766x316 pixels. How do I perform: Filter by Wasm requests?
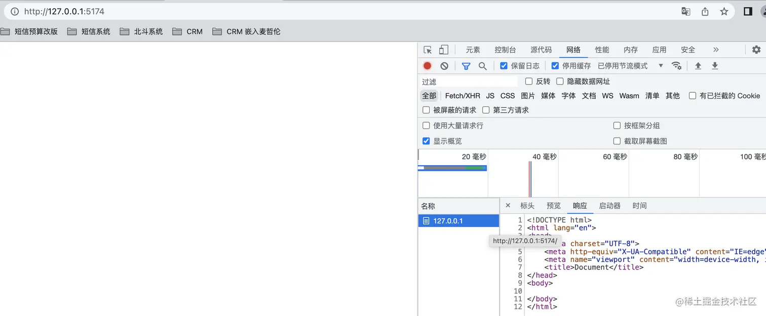coord(629,96)
